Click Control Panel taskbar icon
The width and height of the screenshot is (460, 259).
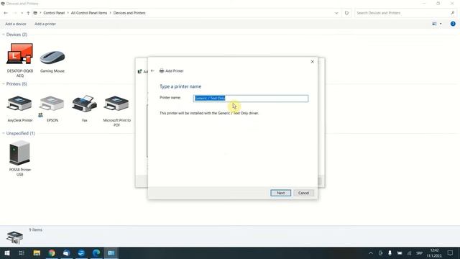click(x=111, y=253)
